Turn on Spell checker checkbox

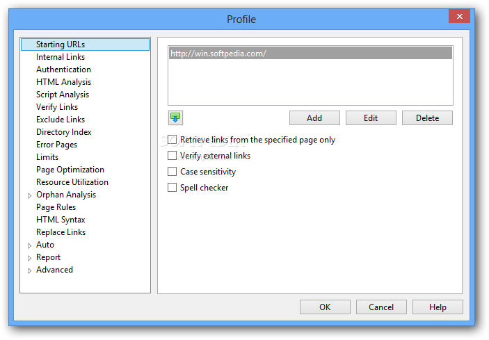(172, 188)
